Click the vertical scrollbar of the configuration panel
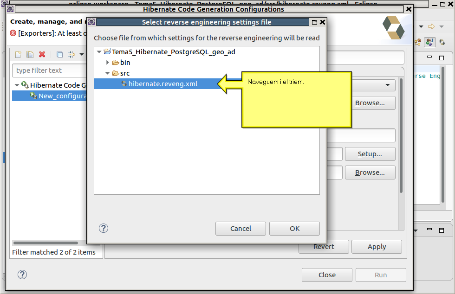 [x=401, y=135]
